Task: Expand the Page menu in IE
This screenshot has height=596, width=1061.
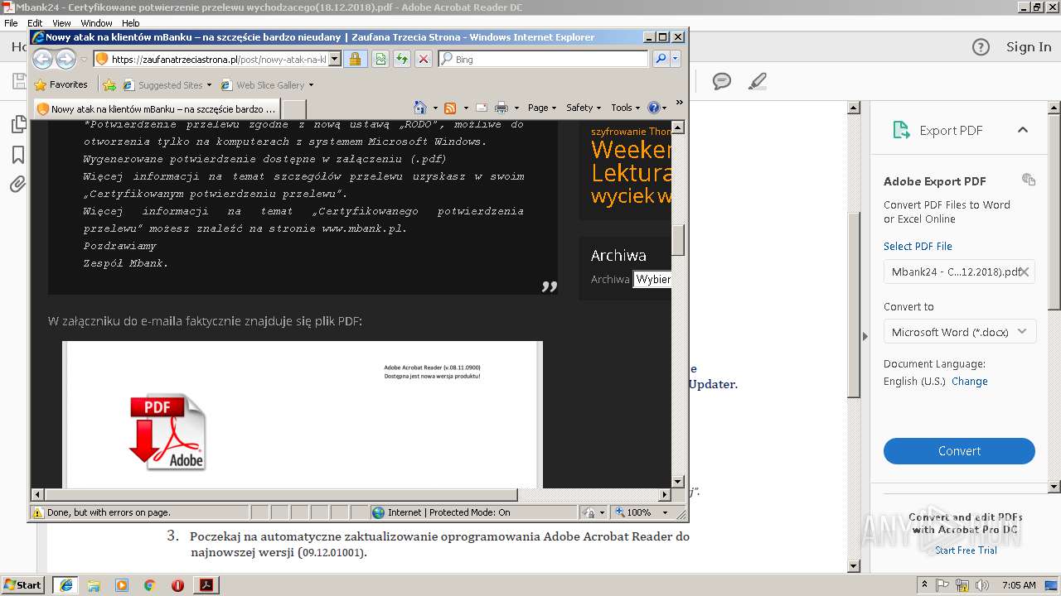Action: click(x=541, y=108)
